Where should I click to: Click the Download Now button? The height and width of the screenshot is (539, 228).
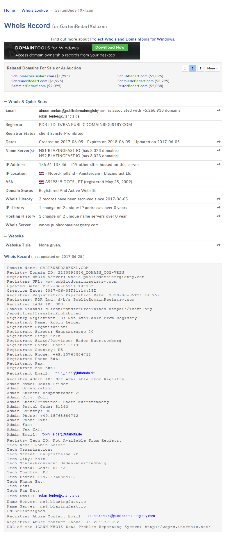pos(110,47)
